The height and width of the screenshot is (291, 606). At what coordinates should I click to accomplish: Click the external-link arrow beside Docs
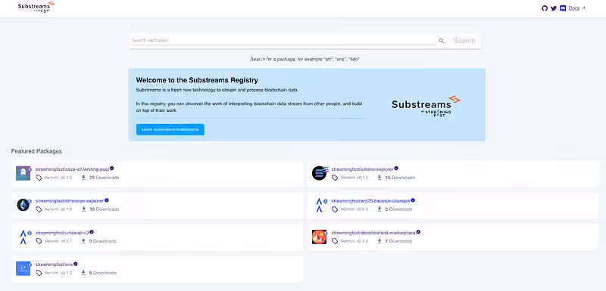(x=583, y=8)
